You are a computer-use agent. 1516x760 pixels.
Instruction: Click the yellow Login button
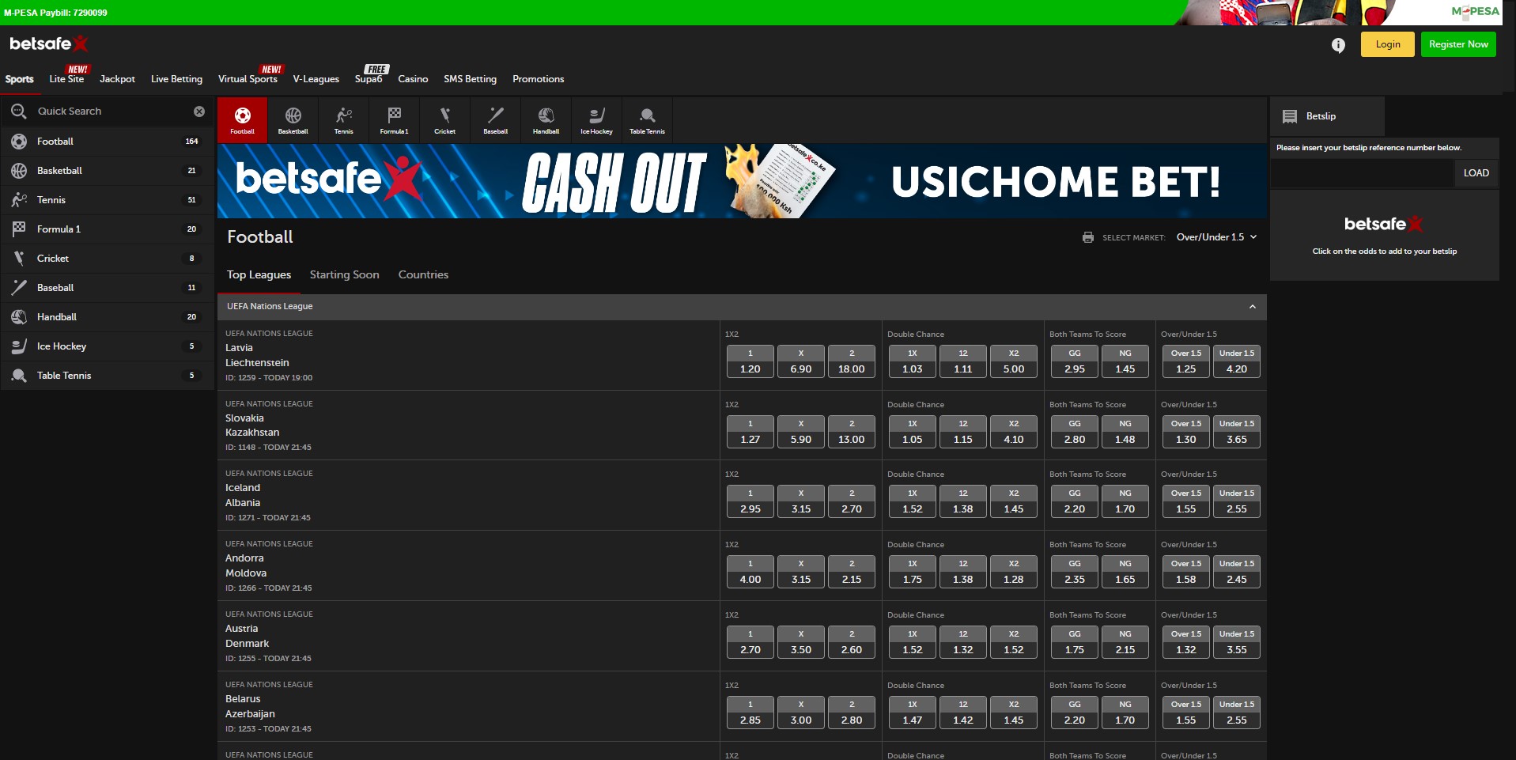[1387, 44]
